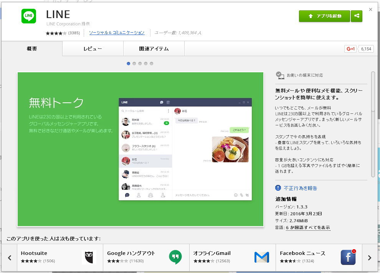The image size is (380, 273).
Task: Click the note icon in screenshot header
Action: pos(168,102)
